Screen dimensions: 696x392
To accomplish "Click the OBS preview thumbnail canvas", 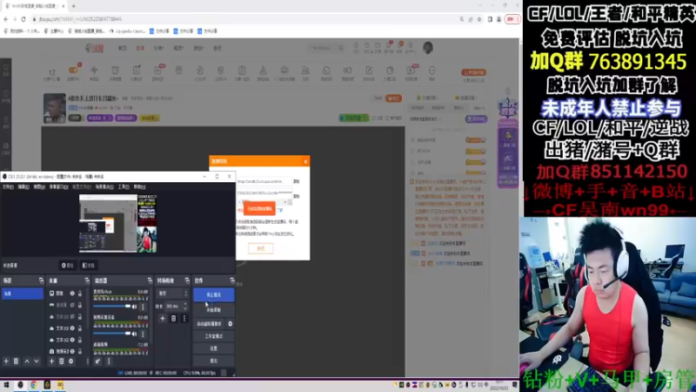I will 117,224.
